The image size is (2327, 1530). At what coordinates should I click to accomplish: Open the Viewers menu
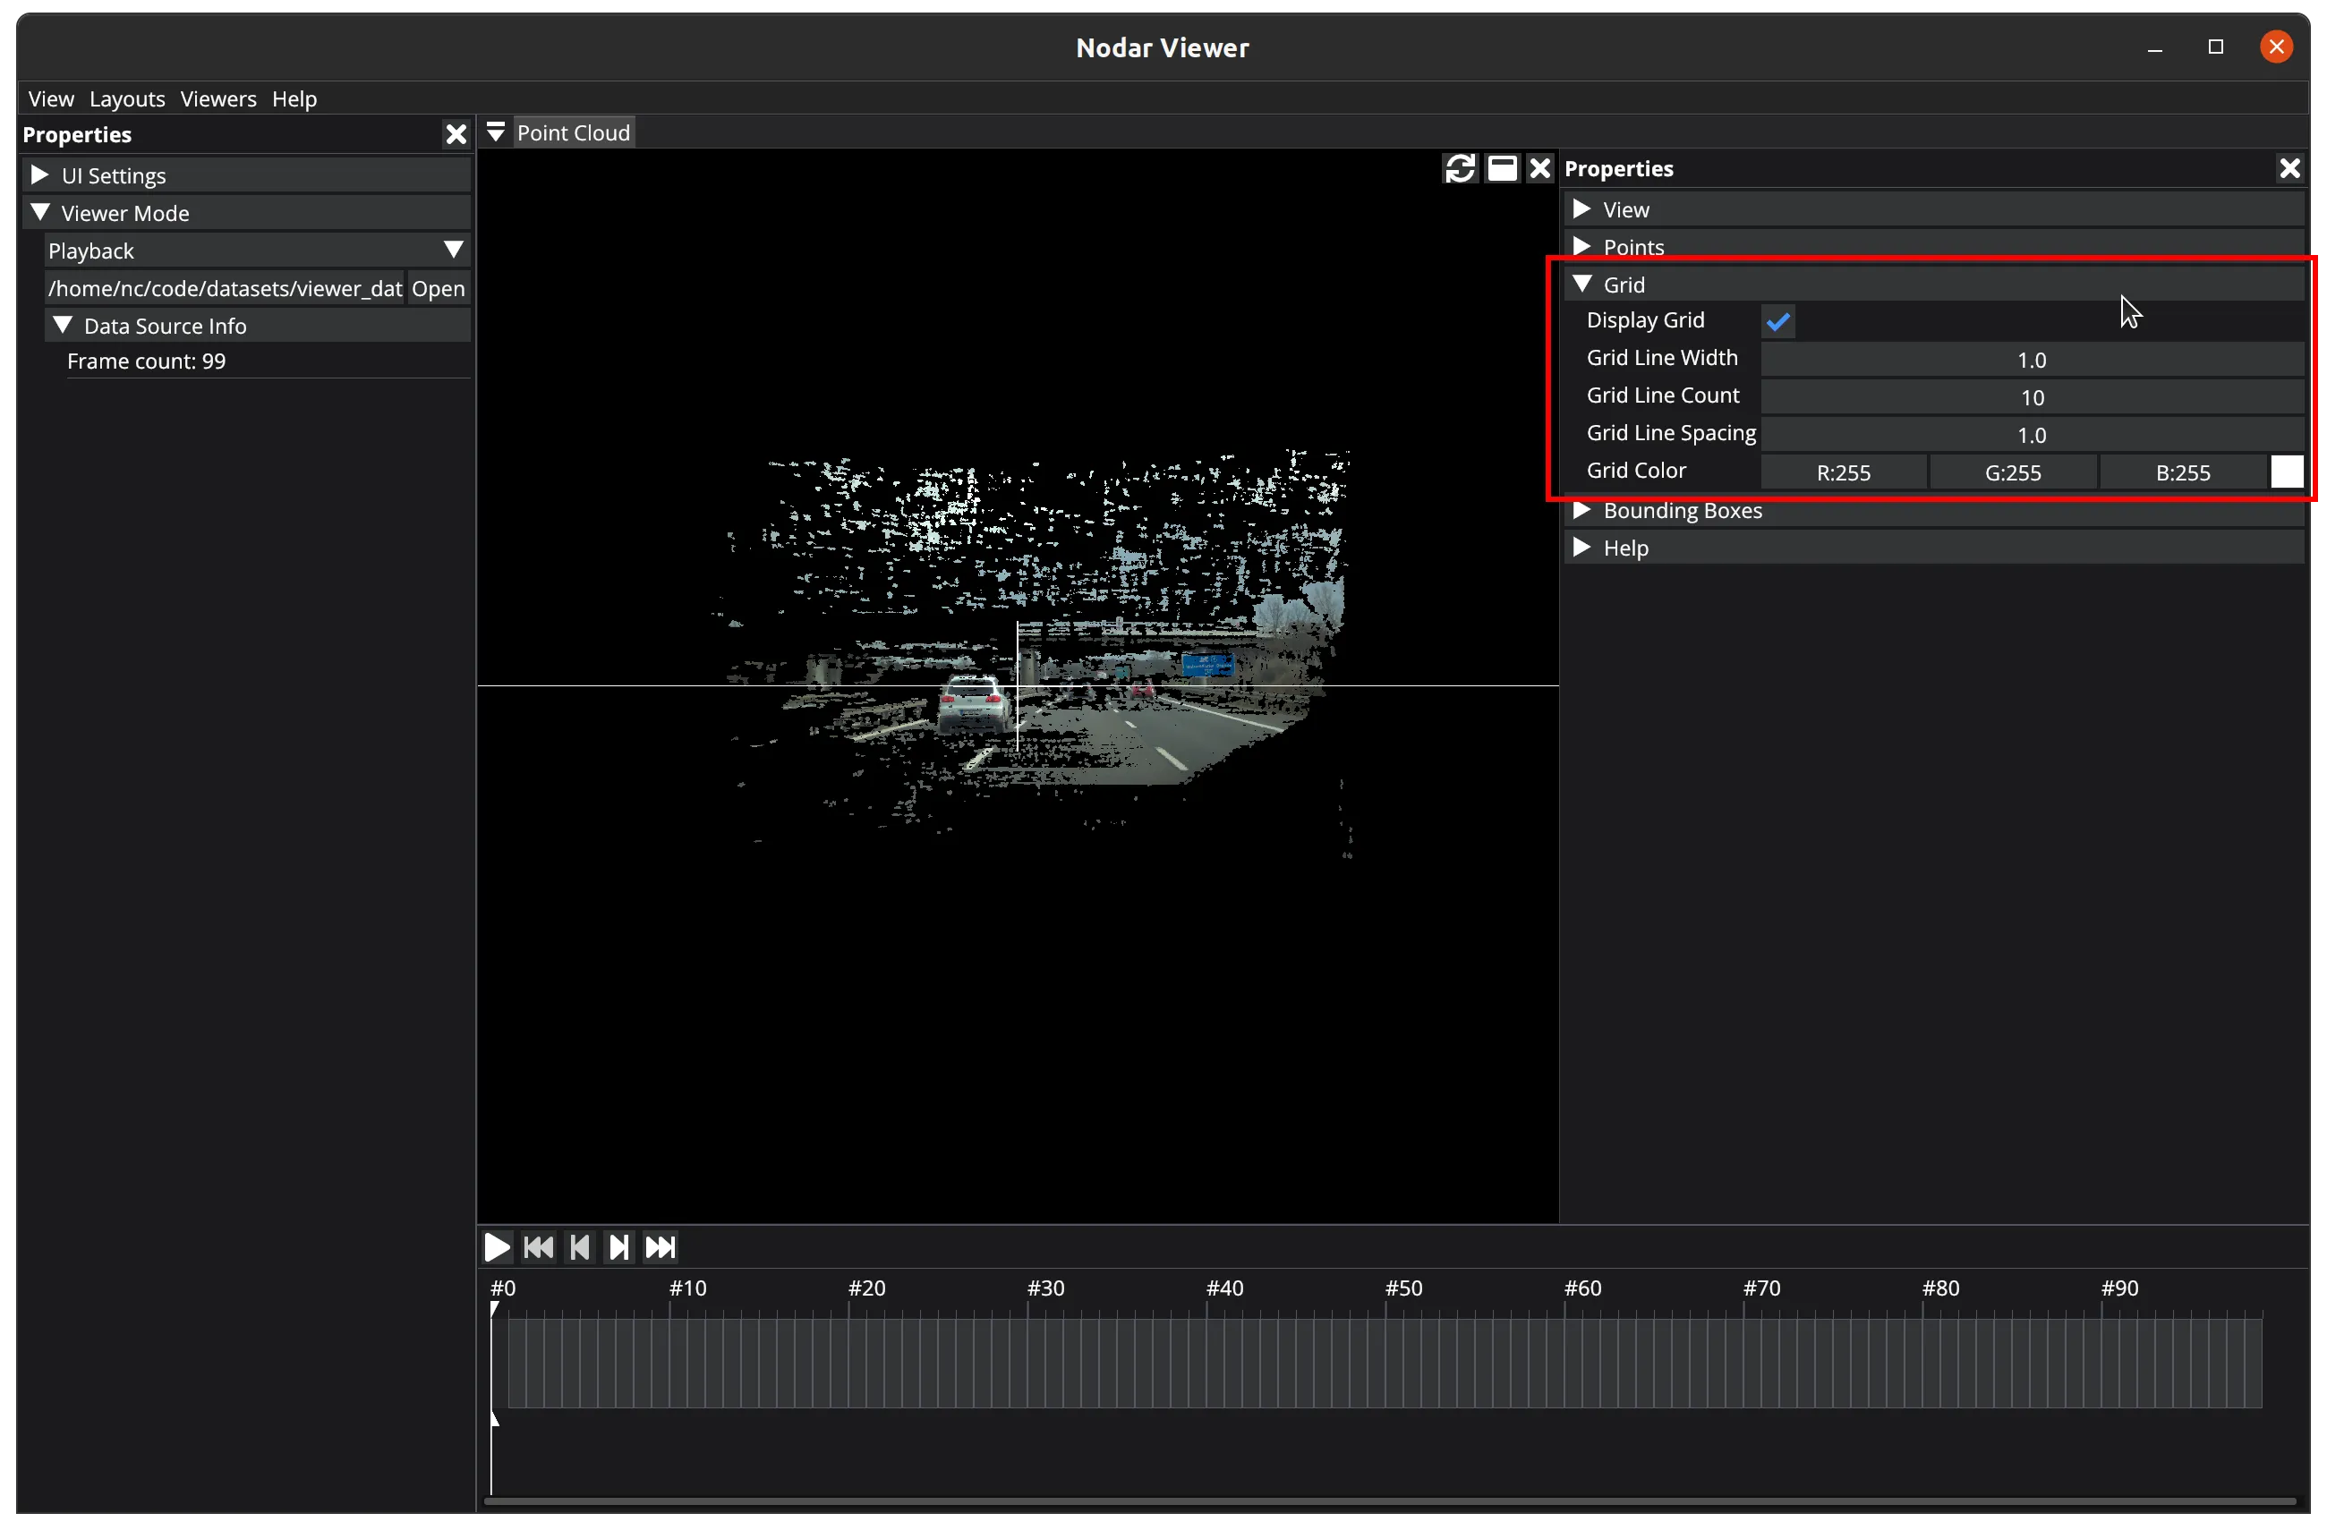tap(218, 98)
